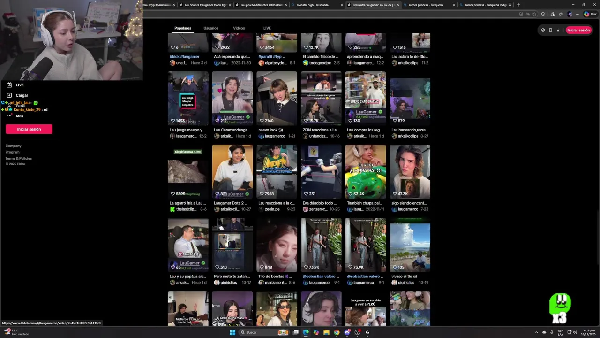Open the Program footer link
This screenshot has width=600, height=338.
click(13, 152)
